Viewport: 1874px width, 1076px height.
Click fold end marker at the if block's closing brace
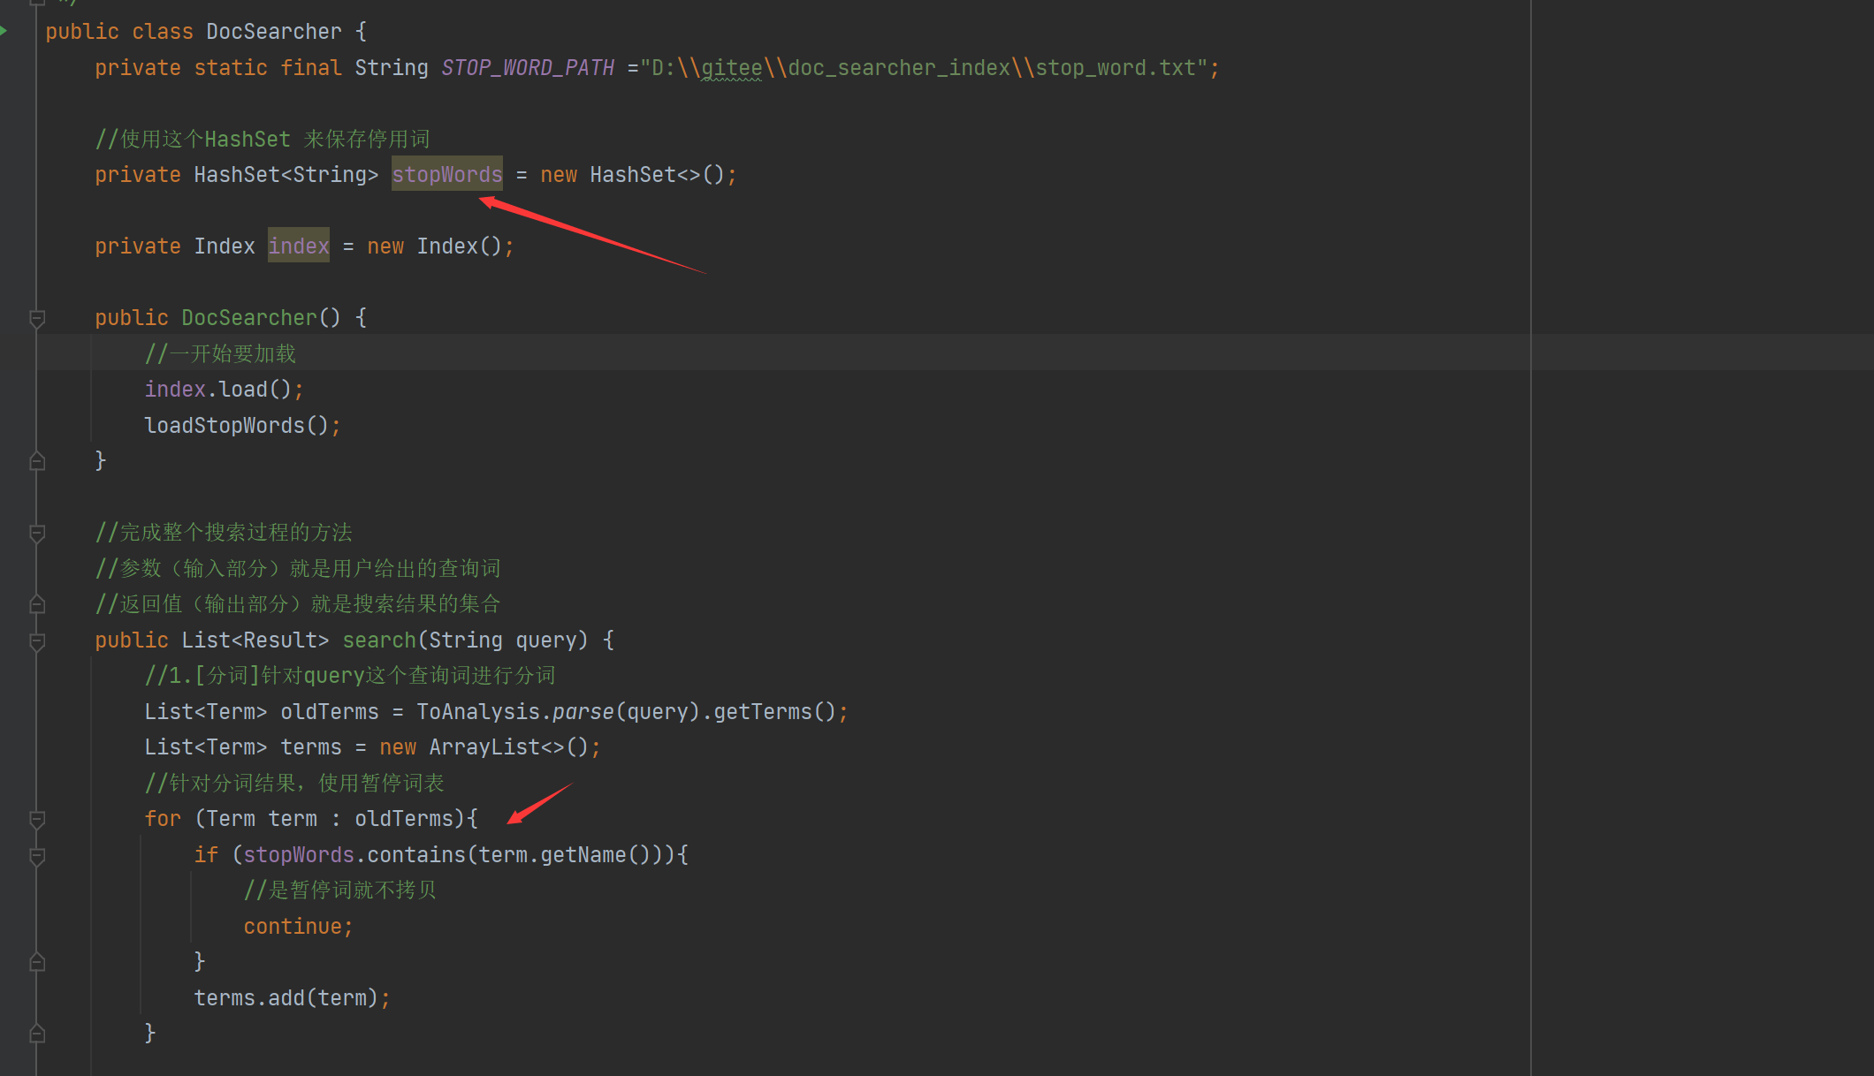(37, 962)
